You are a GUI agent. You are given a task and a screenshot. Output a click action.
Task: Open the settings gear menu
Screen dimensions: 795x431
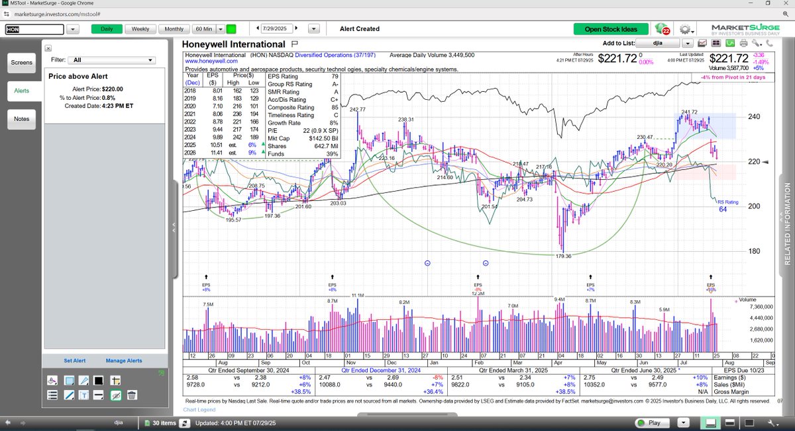685,29
